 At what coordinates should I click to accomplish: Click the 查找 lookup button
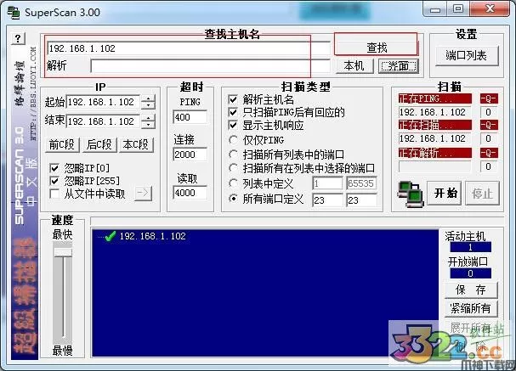coord(376,48)
